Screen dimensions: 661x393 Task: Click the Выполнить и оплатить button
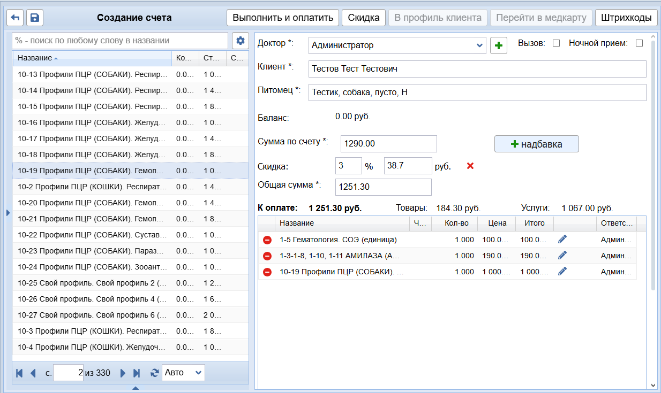283,18
